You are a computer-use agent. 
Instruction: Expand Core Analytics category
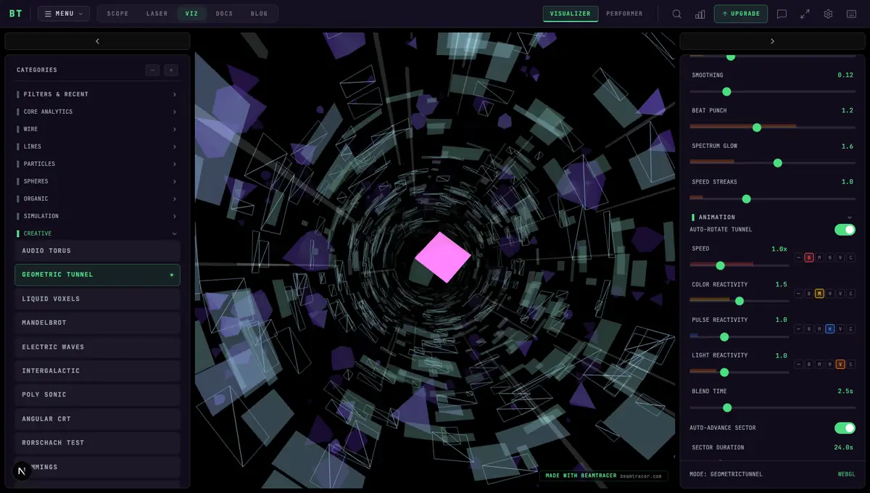coord(97,112)
